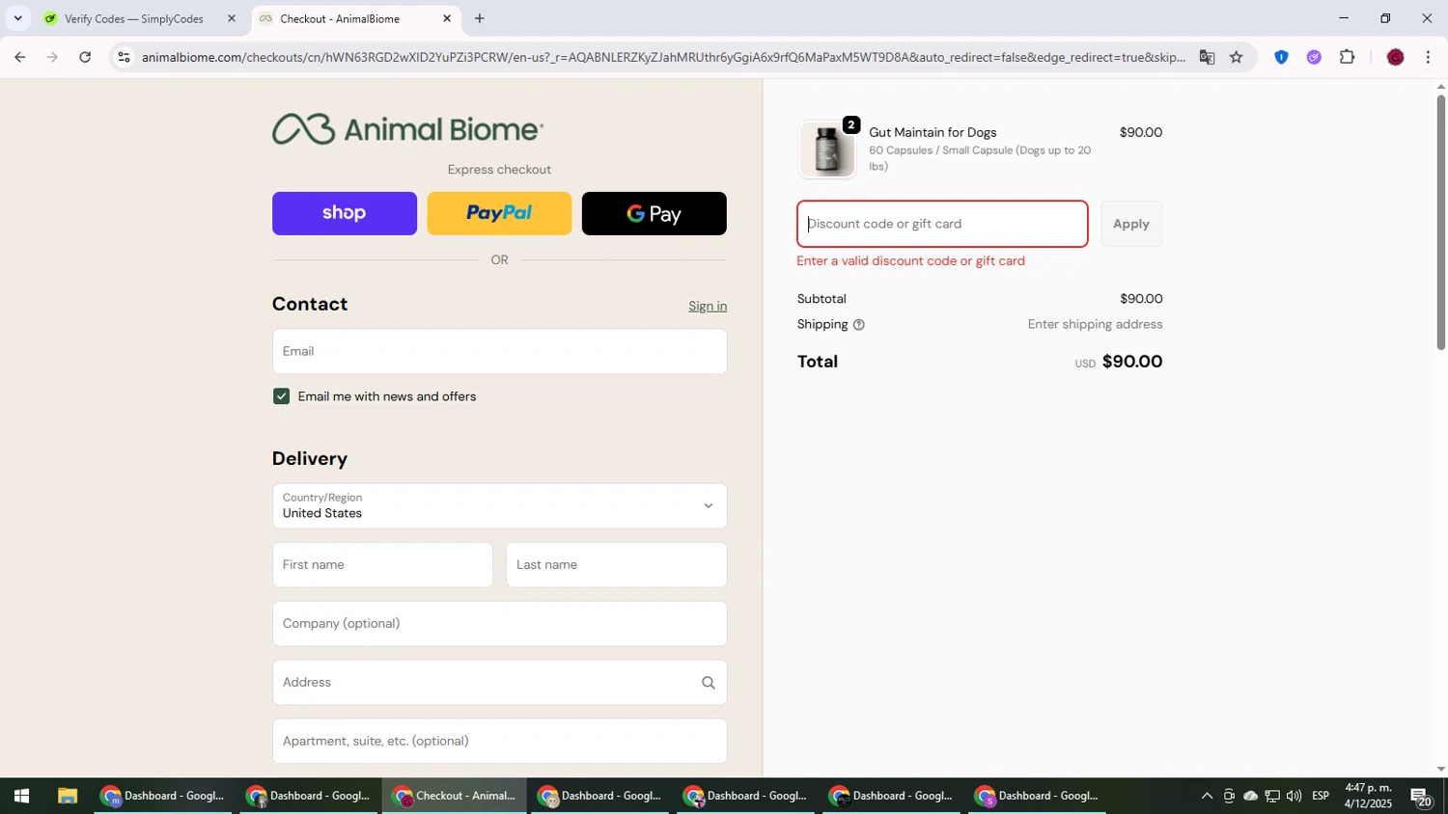
Task: Open File Explorer from the taskbar
Action: coord(67,796)
